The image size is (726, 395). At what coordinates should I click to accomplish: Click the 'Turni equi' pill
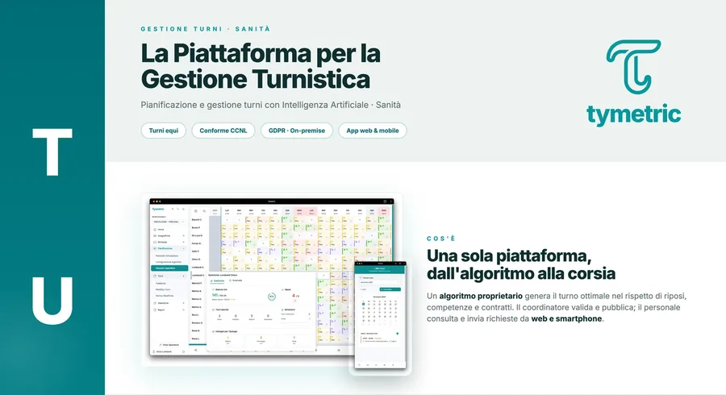(x=164, y=131)
